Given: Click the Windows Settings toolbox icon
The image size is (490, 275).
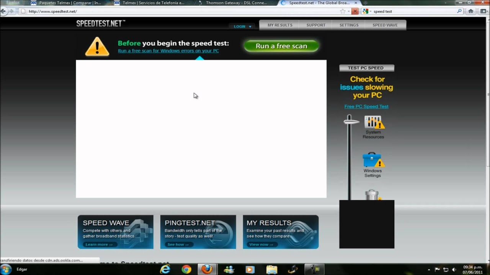Looking at the screenshot, I should 373,160.
